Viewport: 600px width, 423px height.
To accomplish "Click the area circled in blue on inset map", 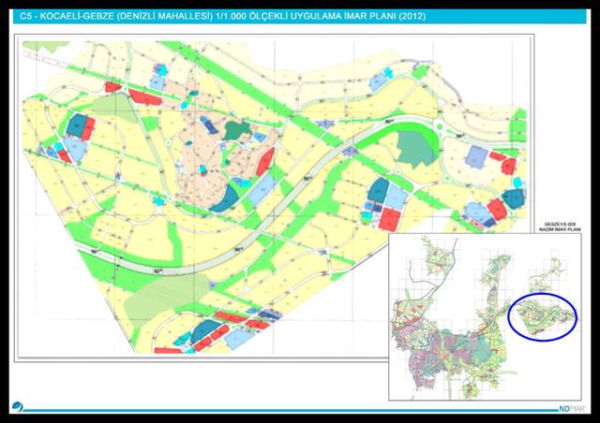I will pyautogui.click(x=542, y=316).
